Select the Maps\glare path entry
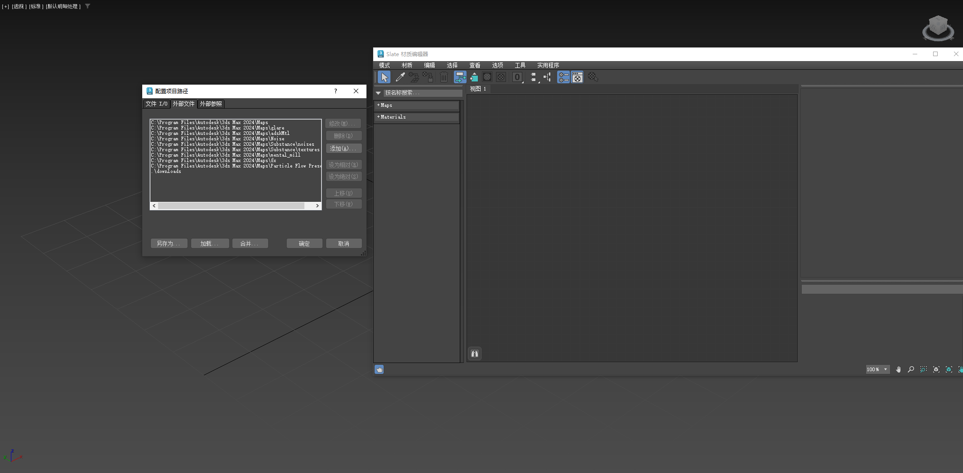963x473 pixels. coord(236,128)
